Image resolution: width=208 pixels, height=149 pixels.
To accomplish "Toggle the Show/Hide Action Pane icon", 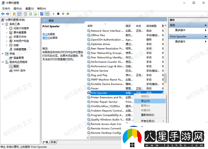I will pyautogui.click(x=47, y=14).
